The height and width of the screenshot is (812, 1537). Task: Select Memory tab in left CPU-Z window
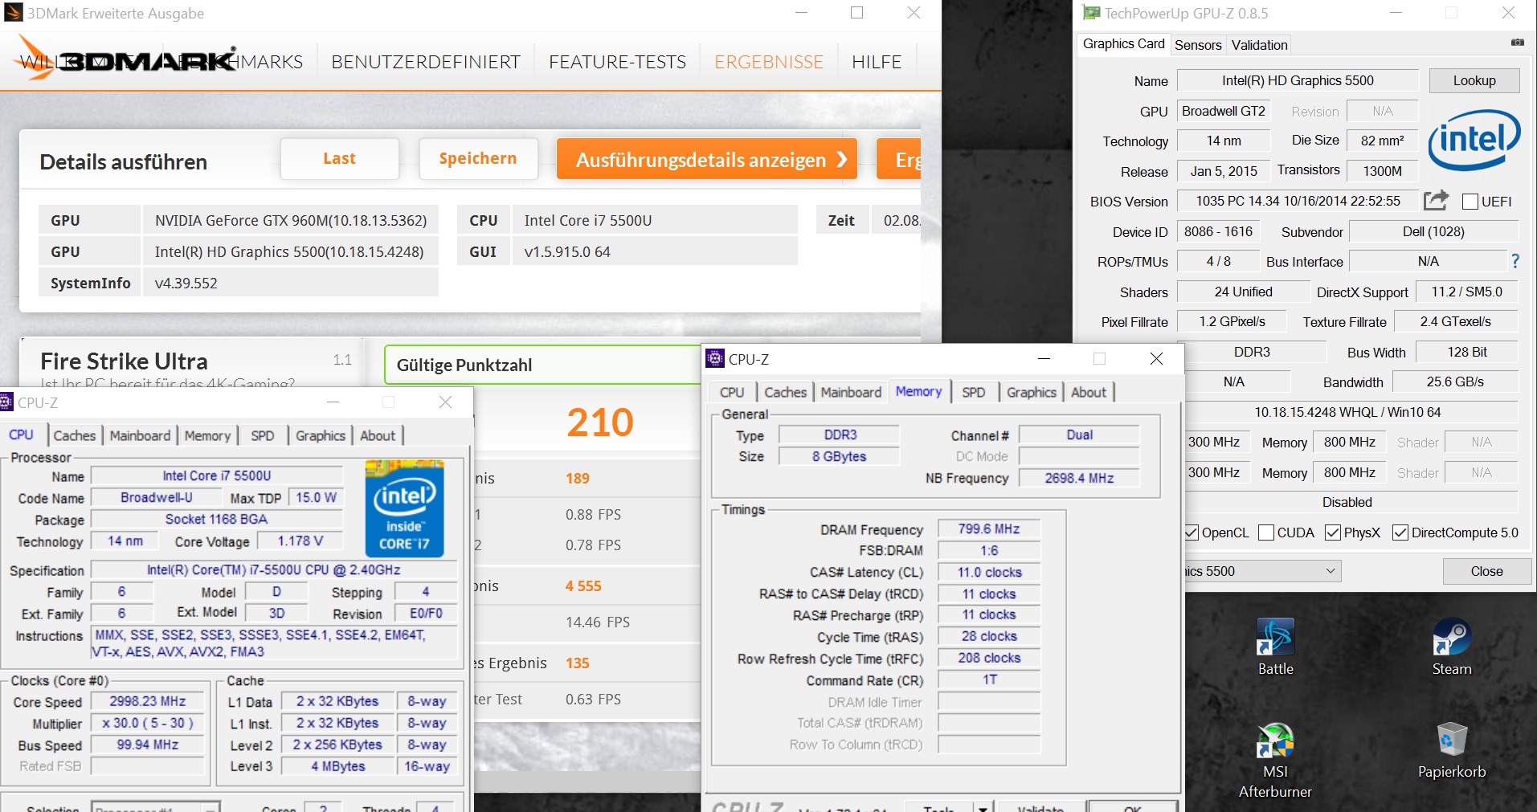coord(207,435)
